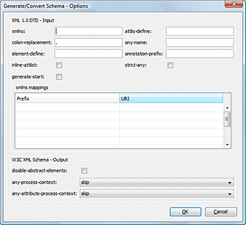Click the URI column header
The height and width of the screenshot is (225, 246).
171,98
